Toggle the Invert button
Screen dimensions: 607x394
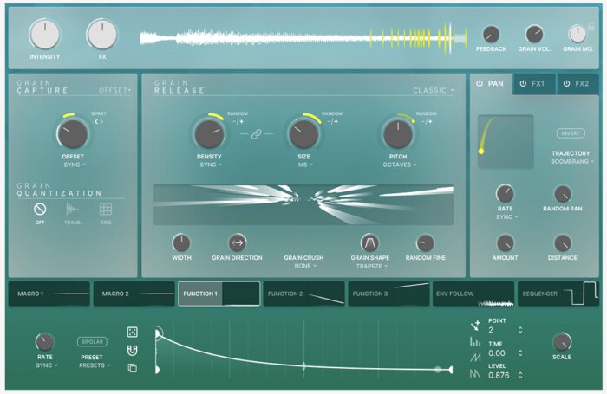pos(571,133)
